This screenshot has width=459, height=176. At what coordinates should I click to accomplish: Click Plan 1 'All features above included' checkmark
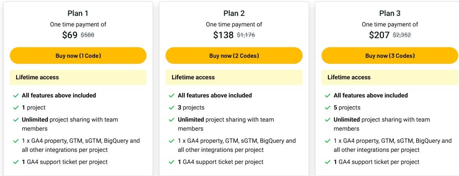(16, 96)
